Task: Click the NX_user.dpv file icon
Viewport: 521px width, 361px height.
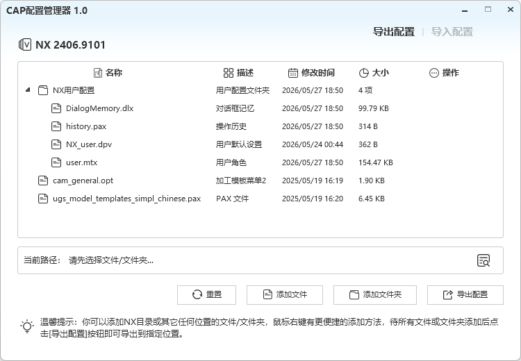Action: [56, 144]
